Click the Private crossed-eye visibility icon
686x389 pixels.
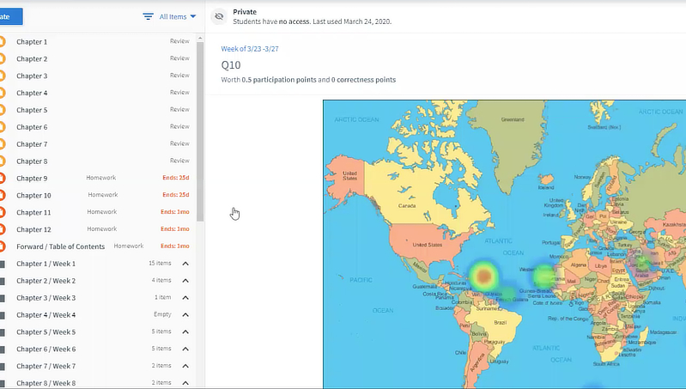pyautogui.click(x=219, y=16)
